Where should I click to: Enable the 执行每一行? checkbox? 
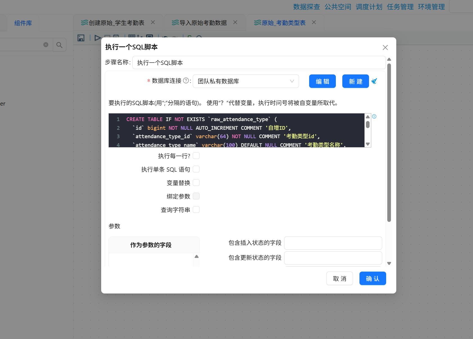[196, 156]
